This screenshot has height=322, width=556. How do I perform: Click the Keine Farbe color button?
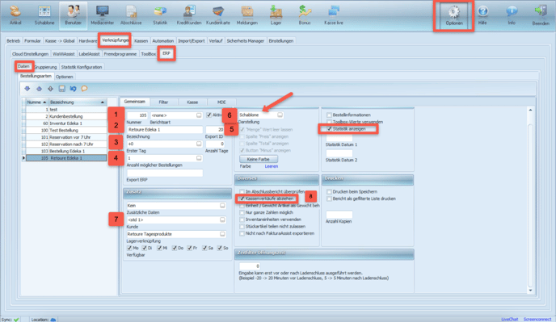258,159
